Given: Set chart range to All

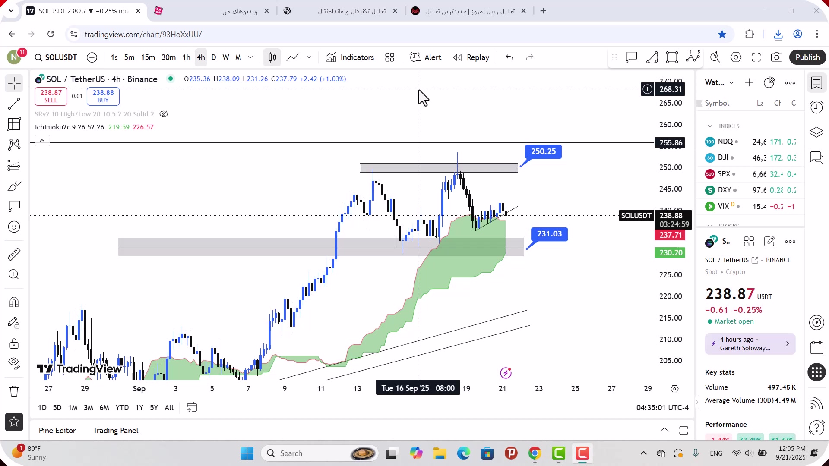Looking at the screenshot, I should pos(169,408).
